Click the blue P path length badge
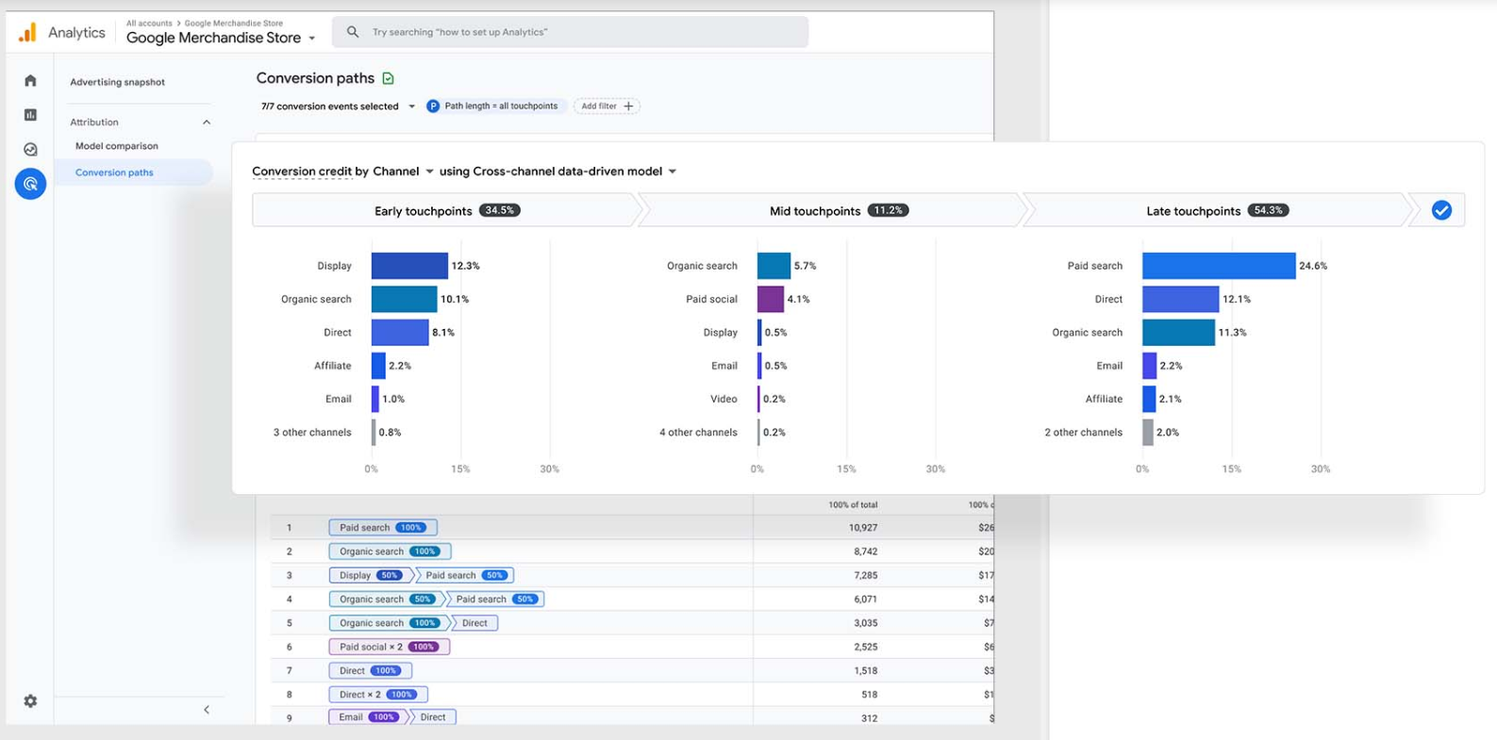This screenshot has height=740, width=1497. [x=433, y=107]
